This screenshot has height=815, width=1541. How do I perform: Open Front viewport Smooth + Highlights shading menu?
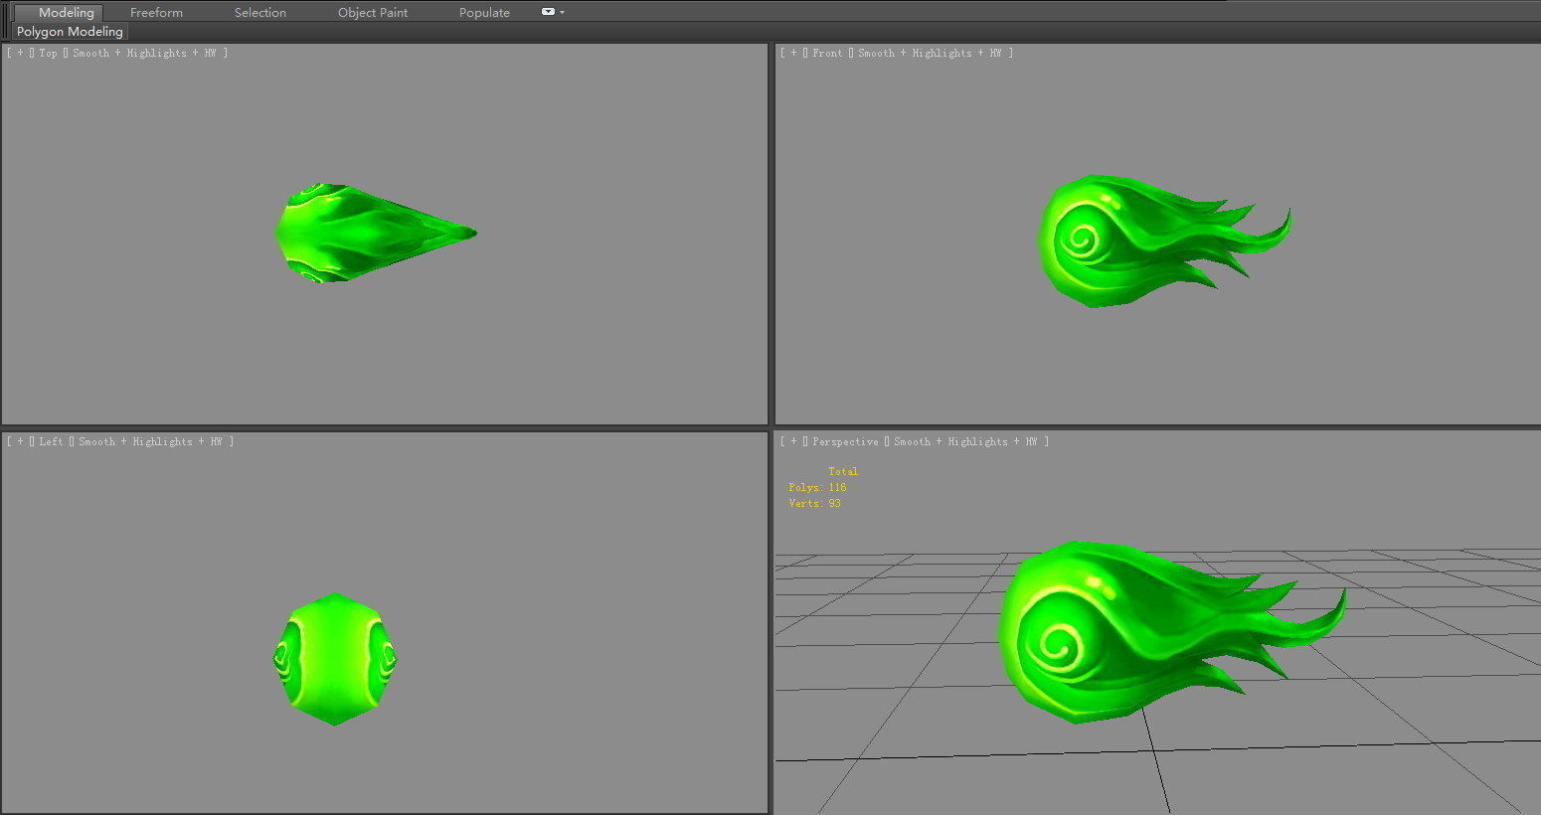tap(930, 53)
